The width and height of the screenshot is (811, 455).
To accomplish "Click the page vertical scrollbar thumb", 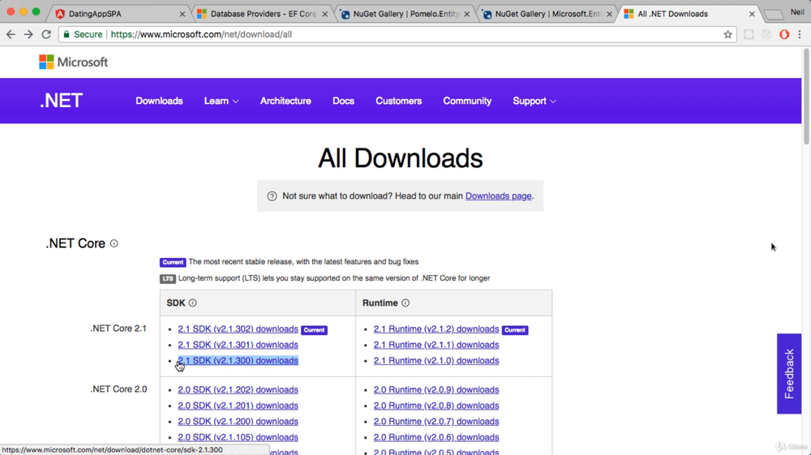I will click(806, 97).
